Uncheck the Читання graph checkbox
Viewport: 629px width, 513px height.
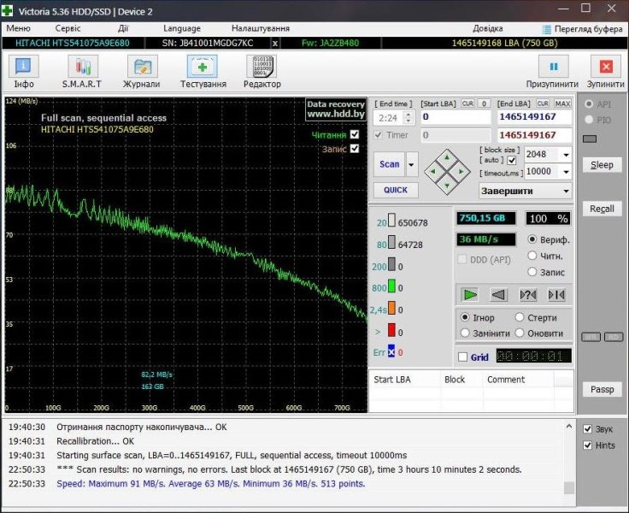click(355, 134)
